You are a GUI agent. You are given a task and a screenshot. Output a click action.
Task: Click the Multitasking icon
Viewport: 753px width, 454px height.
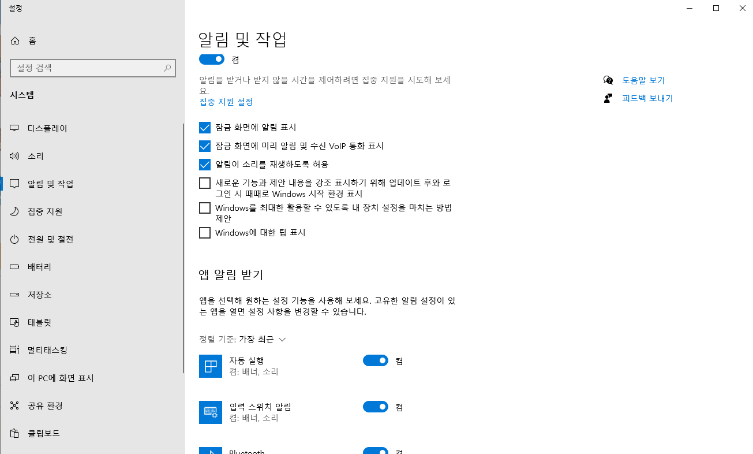[15, 350]
